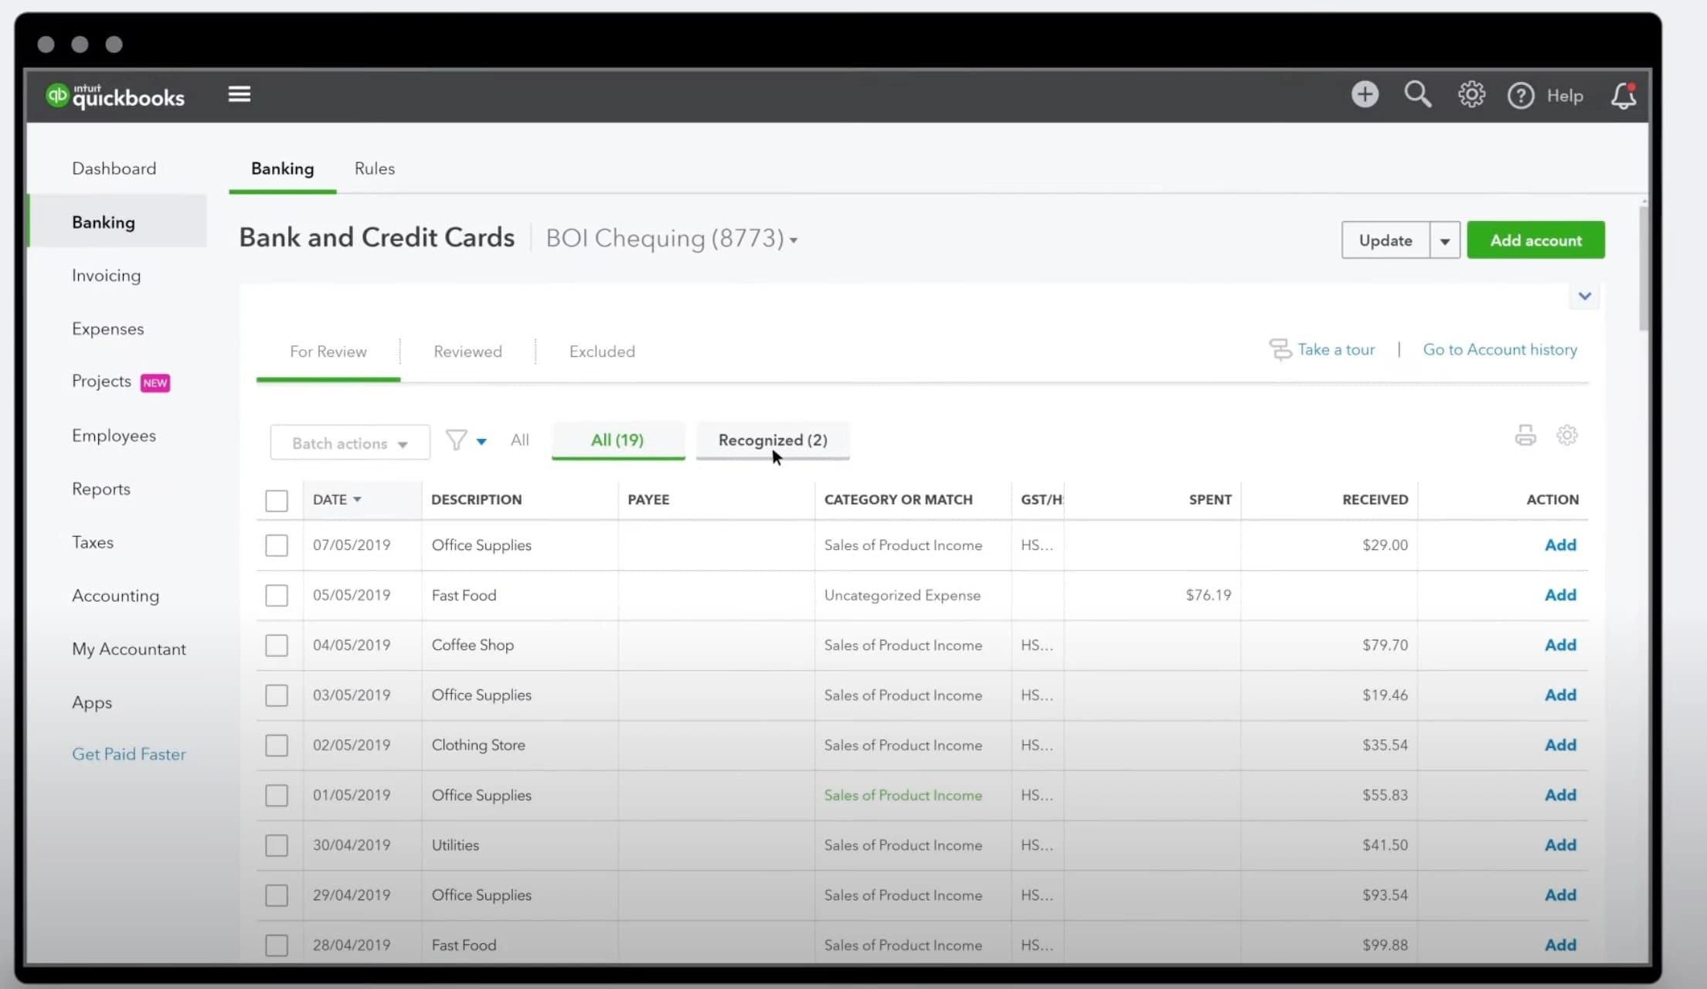Open the plus create-new menu
Image resolution: width=1707 pixels, height=989 pixels.
(x=1365, y=94)
